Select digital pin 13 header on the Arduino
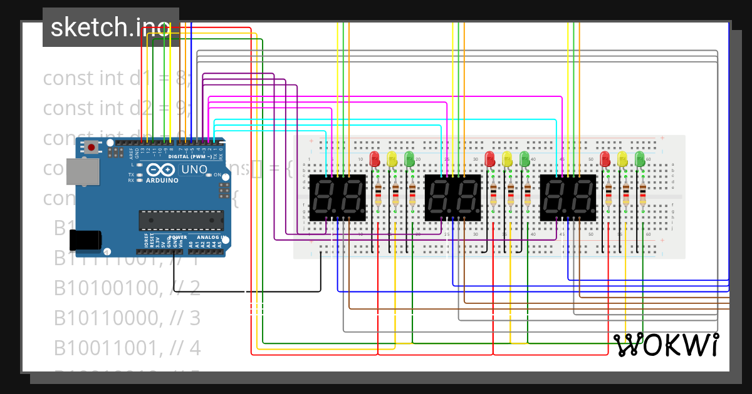This screenshot has width=752, height=394. click(142, 143)
